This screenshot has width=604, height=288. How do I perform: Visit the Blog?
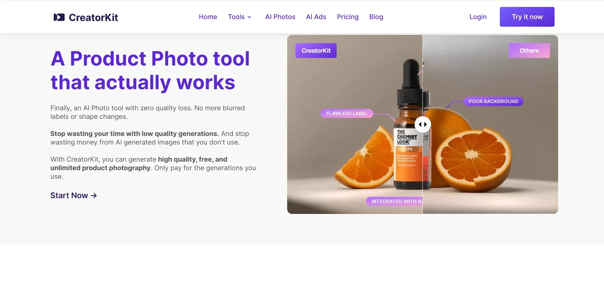click(376, 17)
